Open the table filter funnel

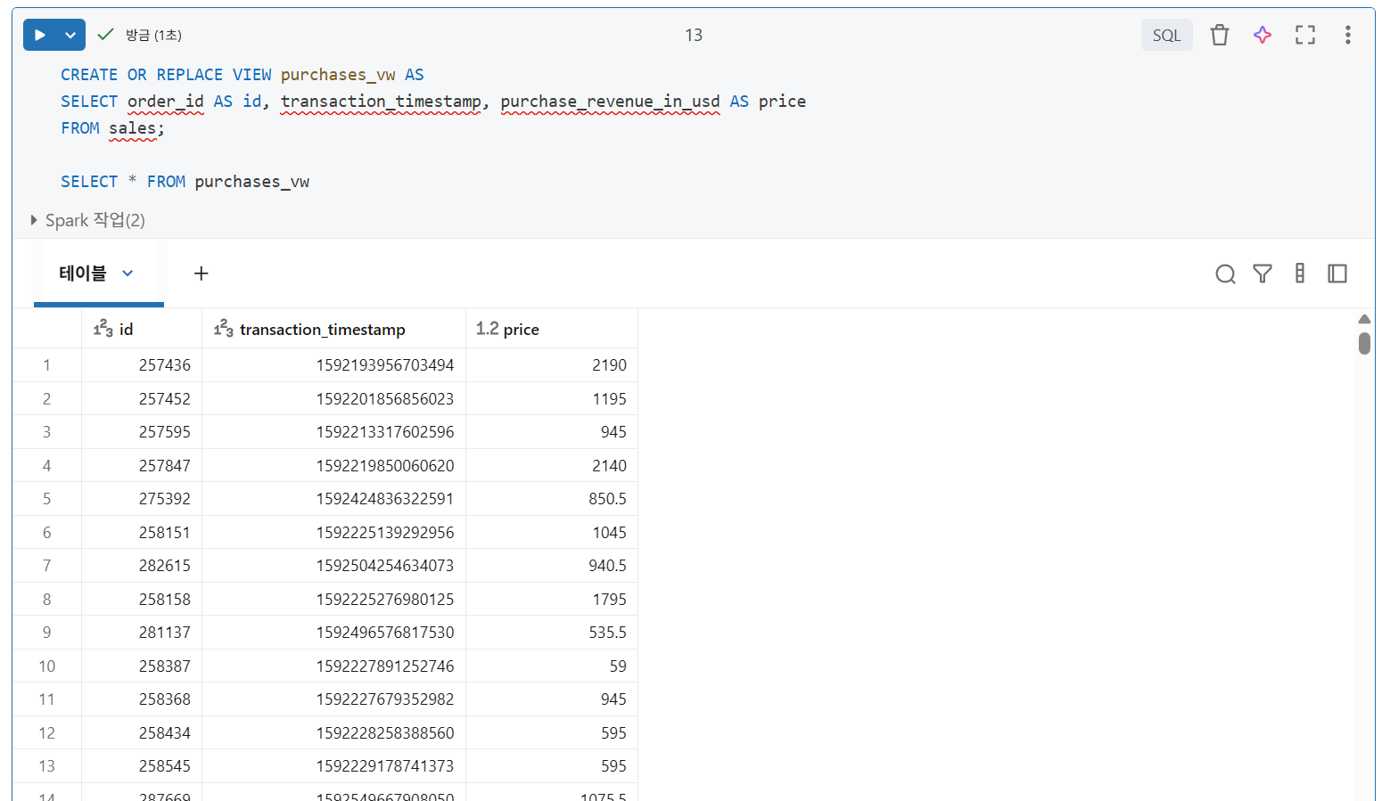tap(1263, 274)
